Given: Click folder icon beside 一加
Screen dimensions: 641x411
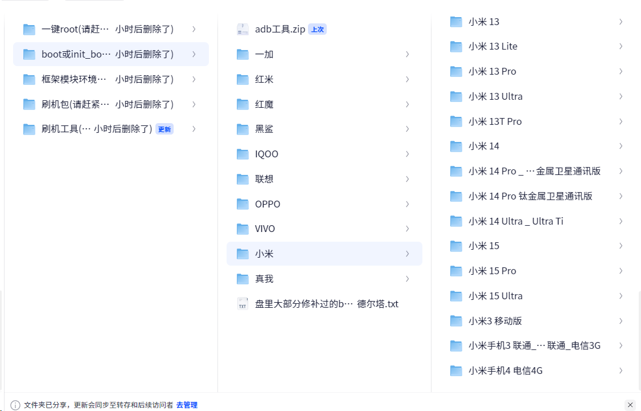Looking at the screenshot, I should [243, 54].
